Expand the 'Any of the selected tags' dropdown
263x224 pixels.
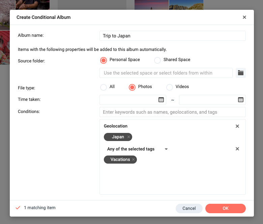166,149
